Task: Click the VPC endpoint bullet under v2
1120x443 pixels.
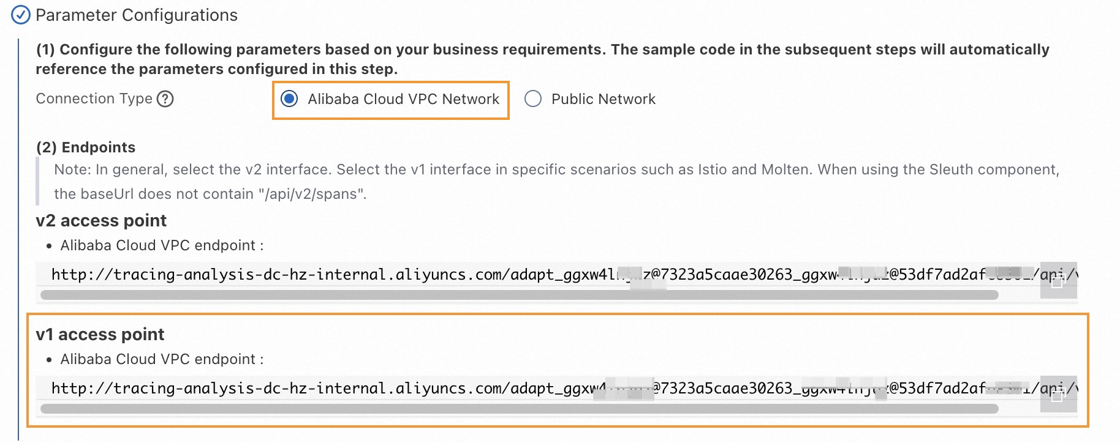Action: [162, 245]
